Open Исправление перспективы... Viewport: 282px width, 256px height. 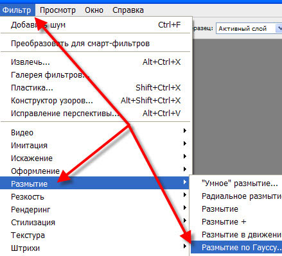(95, 114)
